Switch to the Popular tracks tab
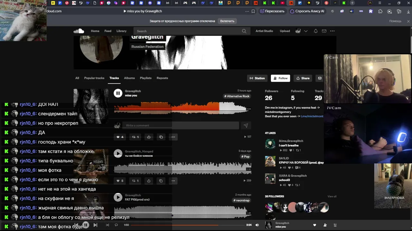Screen dimensions: 412x231 tap(94, 78)
